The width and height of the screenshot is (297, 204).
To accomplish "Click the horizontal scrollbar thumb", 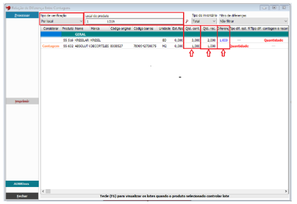I will pos(48,191).
